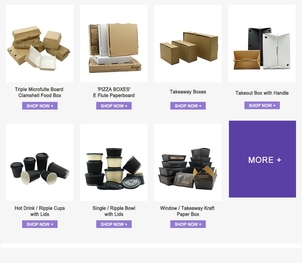Click Shop Now under Hot Drink Ripple Cups
Image resolution: width=302 pixels, height=263 pixels.
click(40, 224)
